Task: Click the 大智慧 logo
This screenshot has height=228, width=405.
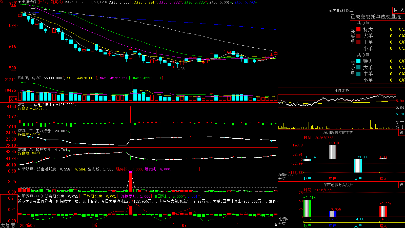Action: (8, 225)
